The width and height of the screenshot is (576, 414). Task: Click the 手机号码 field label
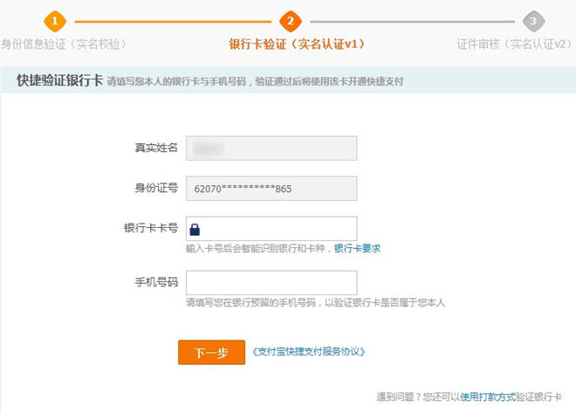pyautogui.click(x=155, y=283)
